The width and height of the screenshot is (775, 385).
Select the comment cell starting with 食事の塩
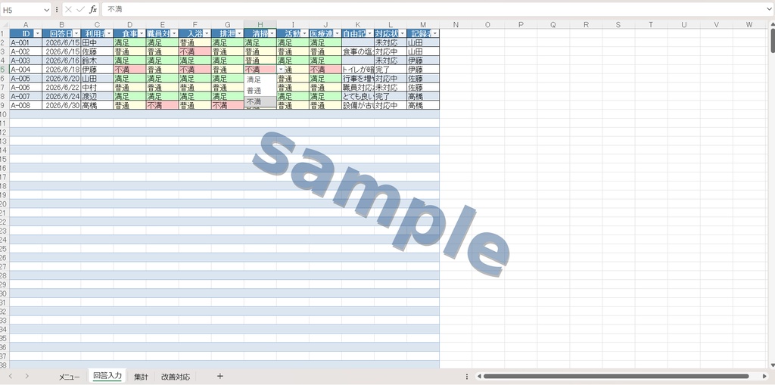[358, 52]
